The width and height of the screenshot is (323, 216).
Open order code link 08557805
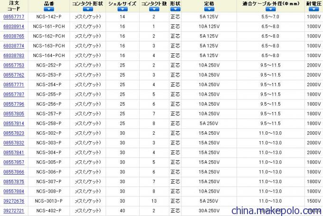point(14,114)
